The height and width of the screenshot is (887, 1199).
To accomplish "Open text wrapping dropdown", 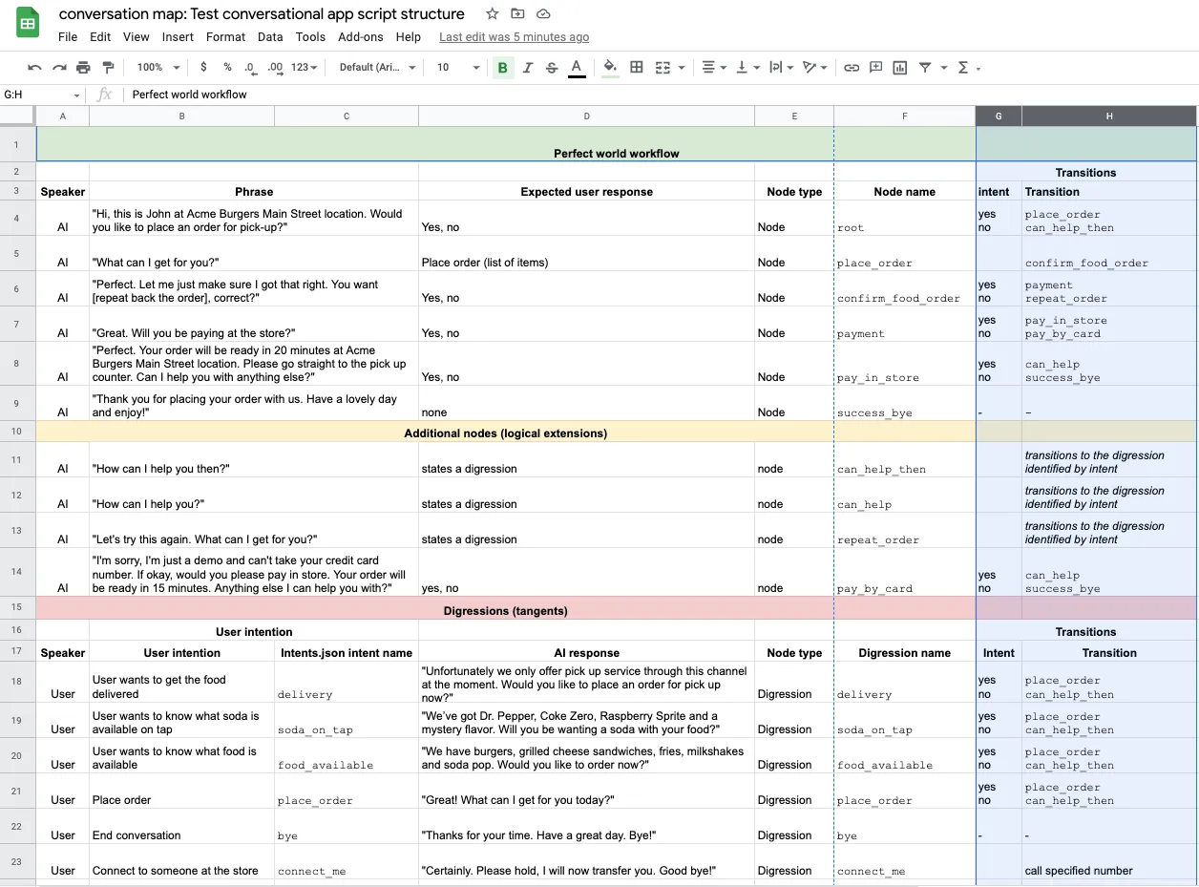I will (781, 68).
